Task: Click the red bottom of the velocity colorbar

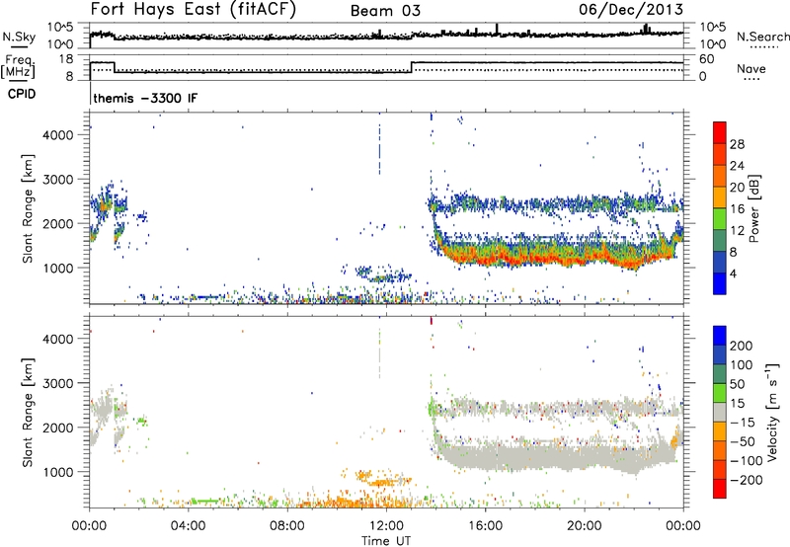Action: pyautogui.click(x=720, y=489)
